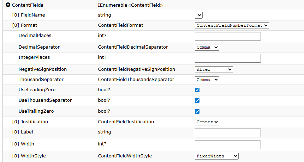Click the [0] WidthStyle label
The width and height of the screenshot is (304, 162).
(x=29, y=156)
